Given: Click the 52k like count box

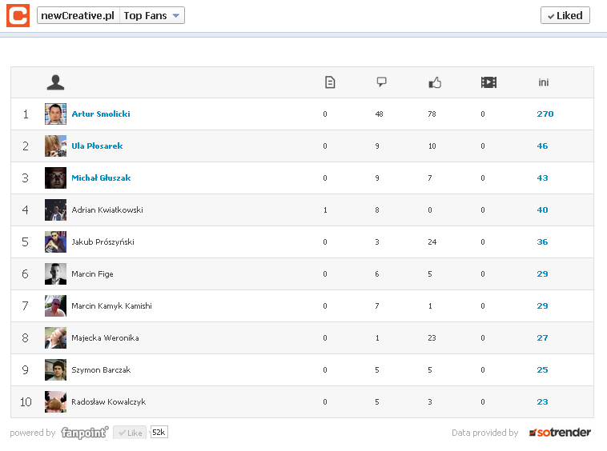Looking at the screenshot, I should [x=159, y=433].
